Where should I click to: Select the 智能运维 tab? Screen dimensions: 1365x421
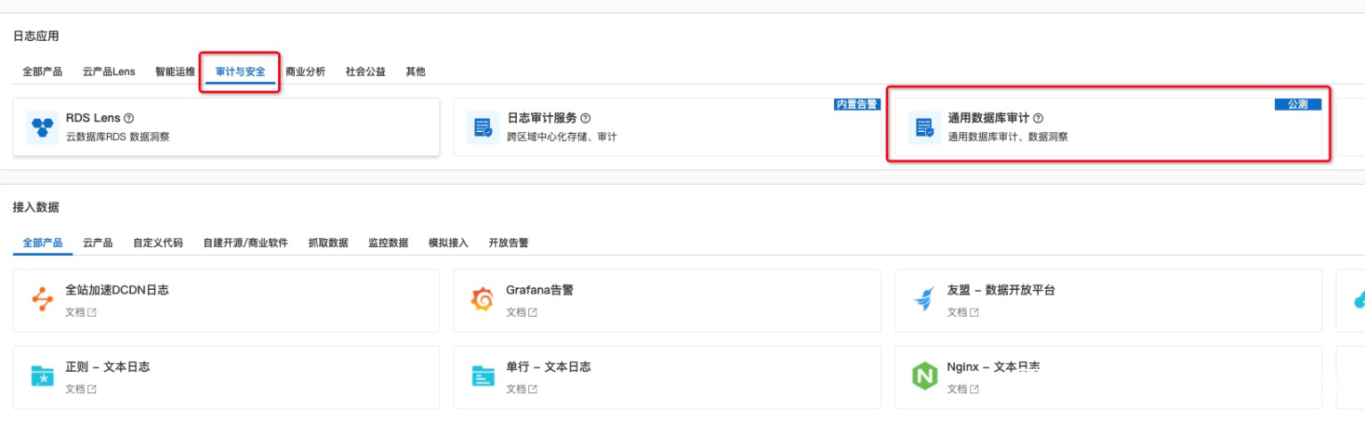(x=175, y=72)
